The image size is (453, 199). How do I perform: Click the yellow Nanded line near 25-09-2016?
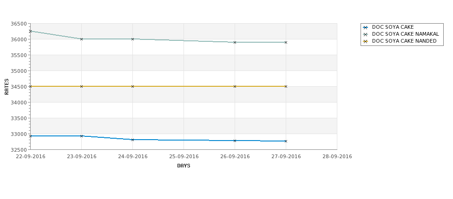pos(184,86)
